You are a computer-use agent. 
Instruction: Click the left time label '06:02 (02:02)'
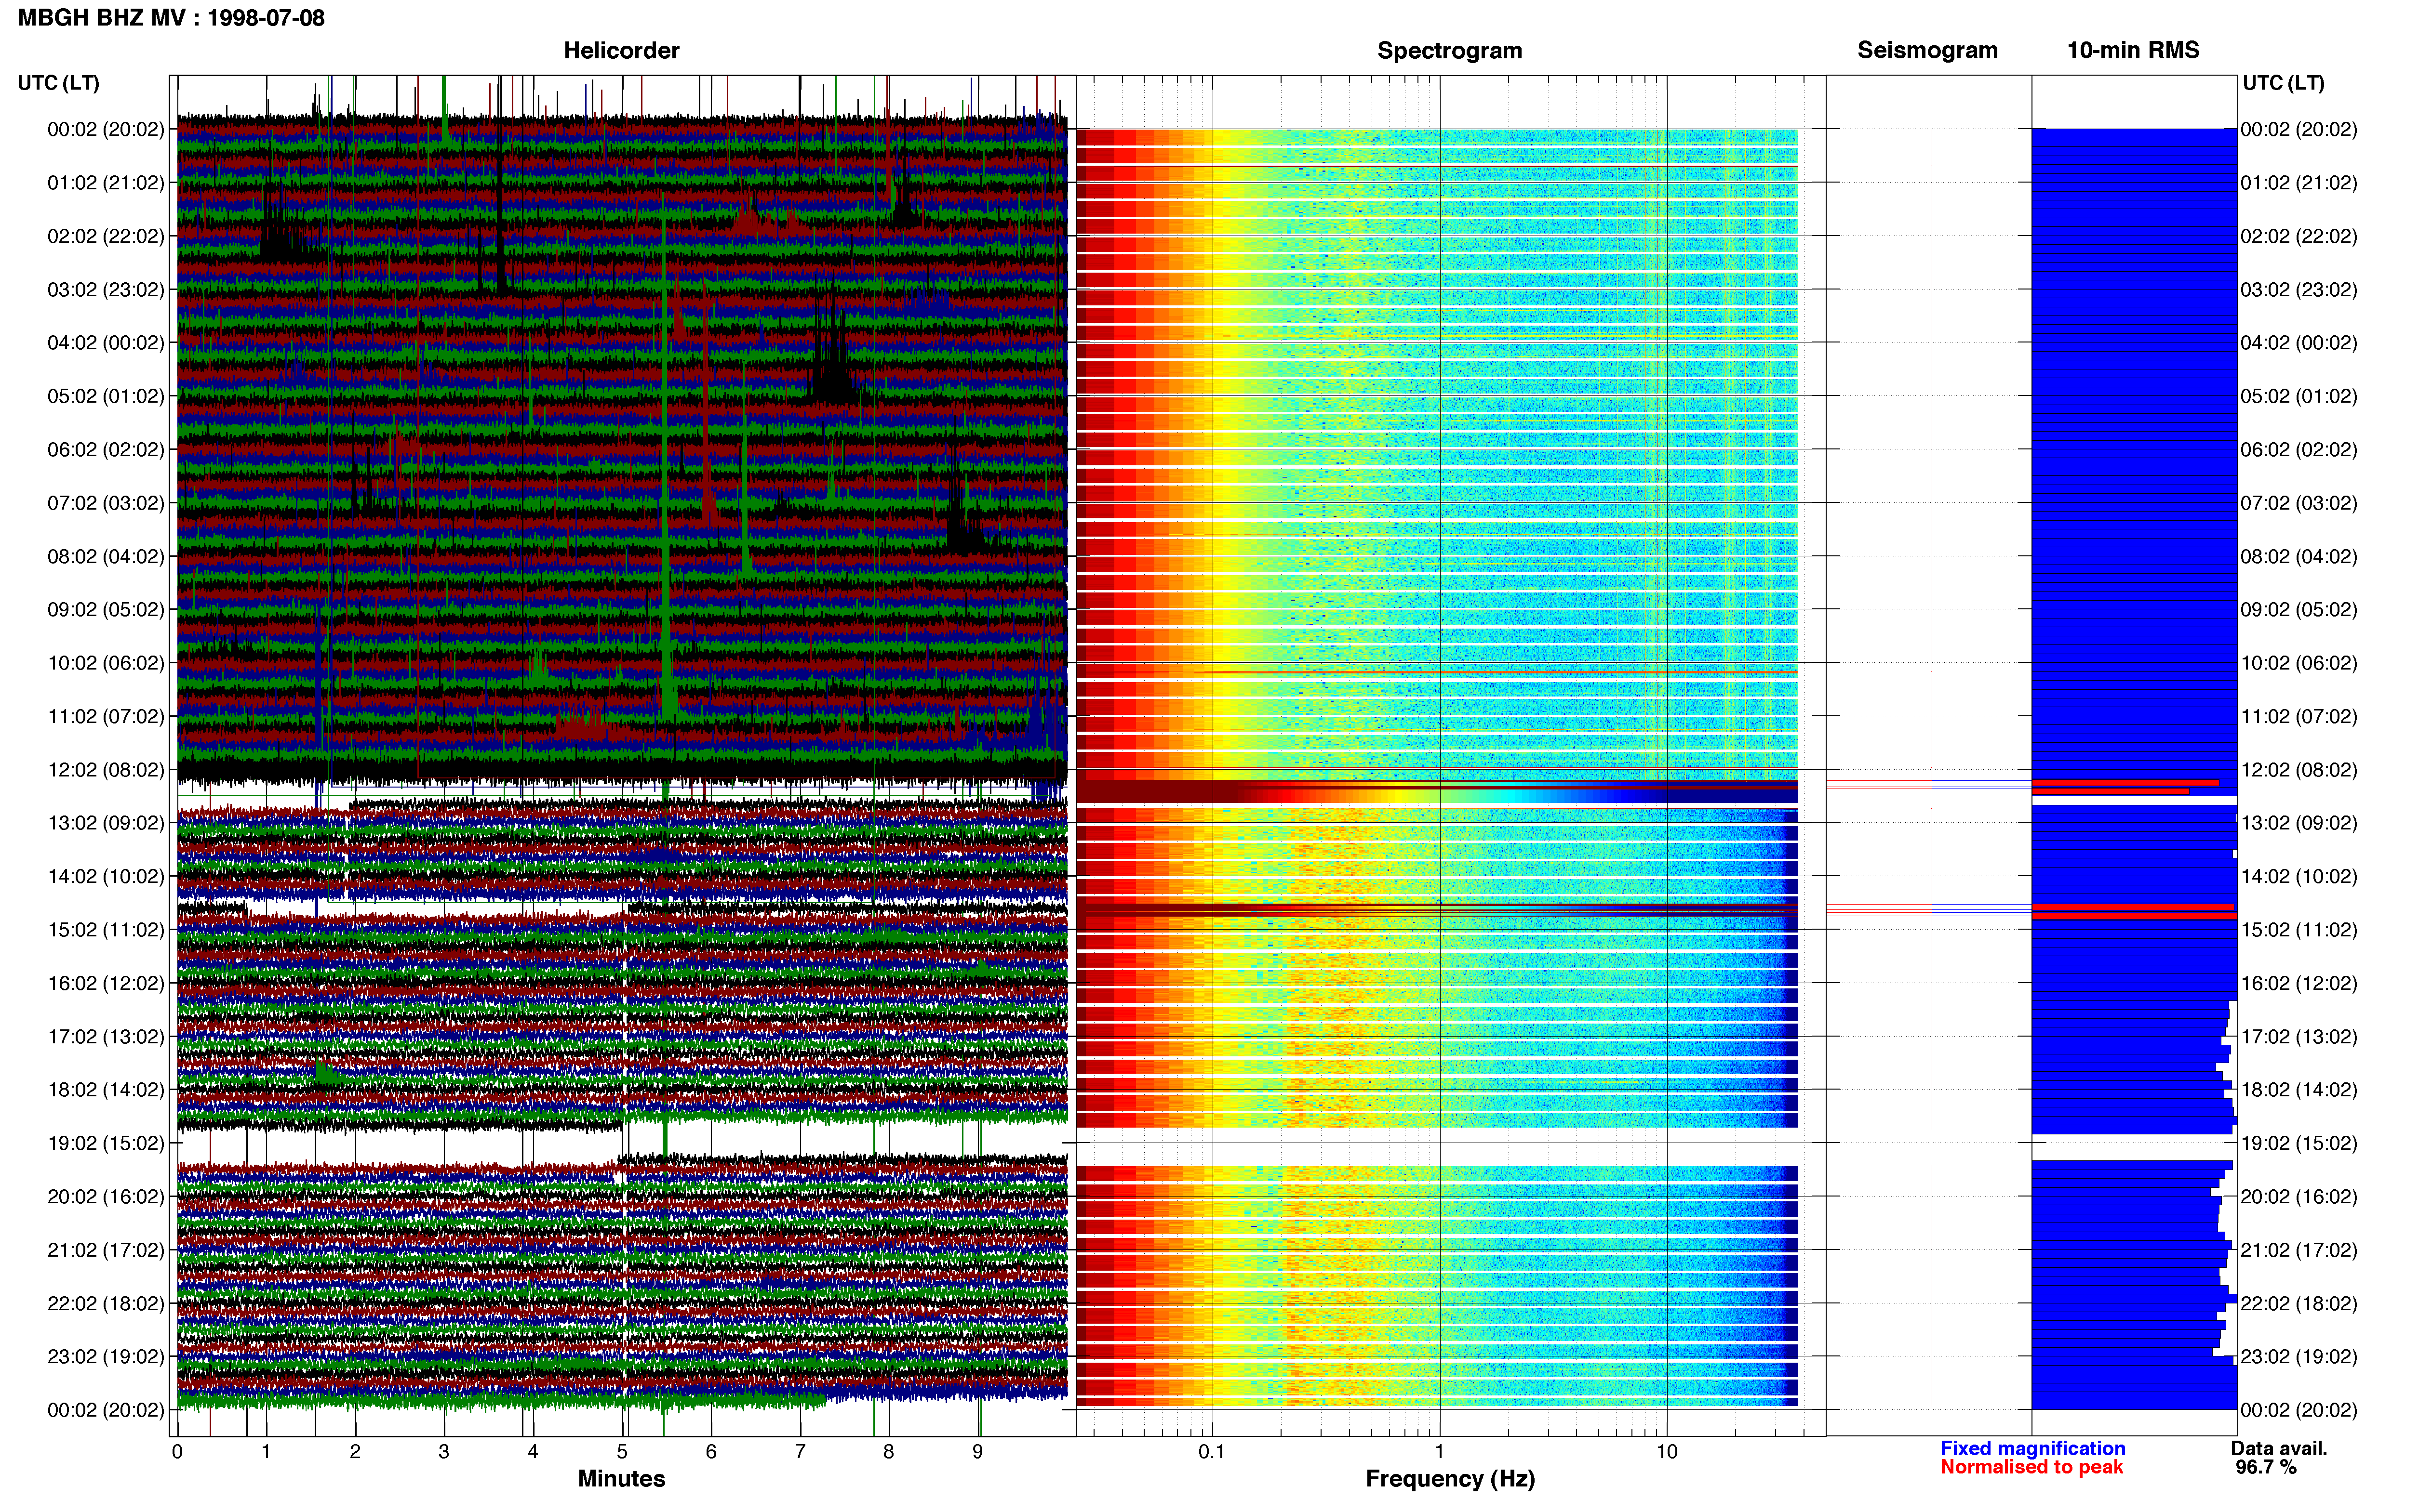pos(106,449)
